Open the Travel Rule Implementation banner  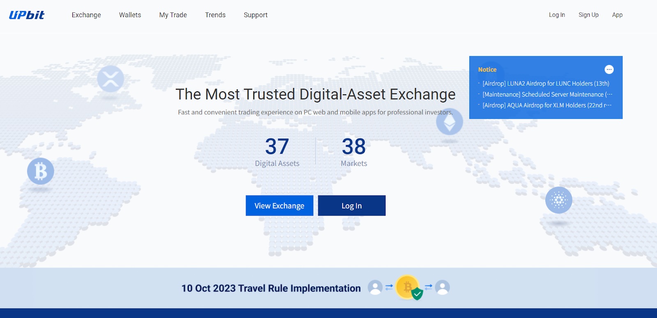(x=271, y=288)
